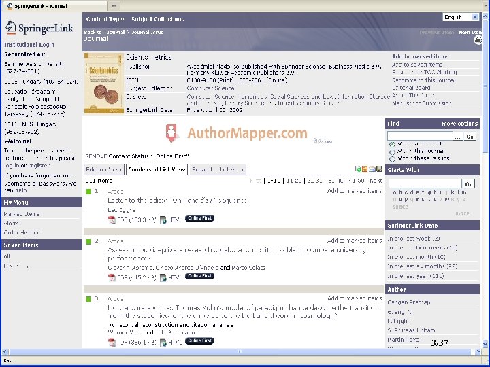The width and height of the screenshot is (490, 367).
Task: Click the Online First badge on article 2
Action: tap(199, 276)
